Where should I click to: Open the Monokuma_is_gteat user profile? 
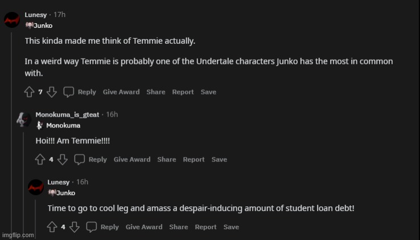click(68, 114)
